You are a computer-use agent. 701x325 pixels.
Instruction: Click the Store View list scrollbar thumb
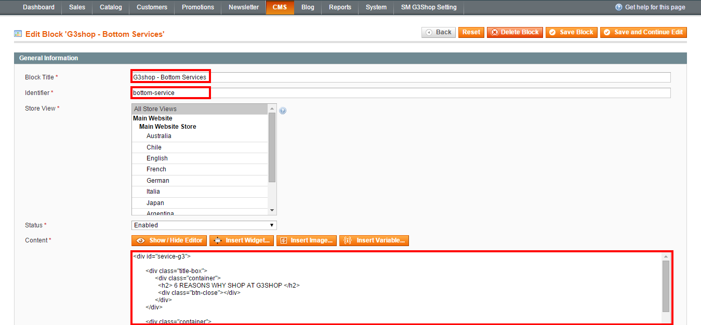tap(272, 147)
